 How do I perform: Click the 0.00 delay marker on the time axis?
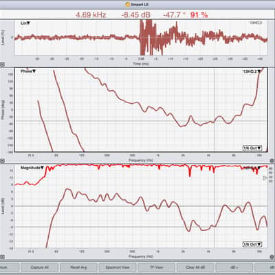tap(141, 59)
